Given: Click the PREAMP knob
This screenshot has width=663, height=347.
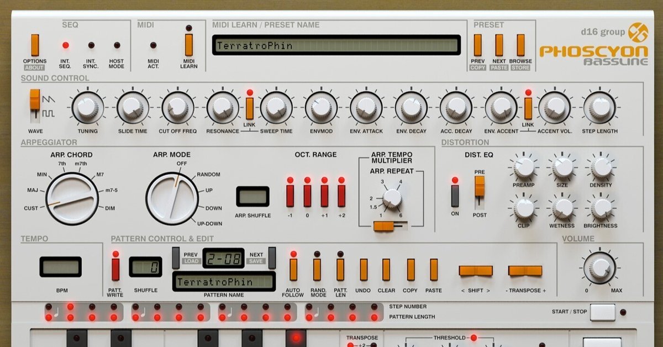Looking at the screenshot, I should [x=524, y=167].
